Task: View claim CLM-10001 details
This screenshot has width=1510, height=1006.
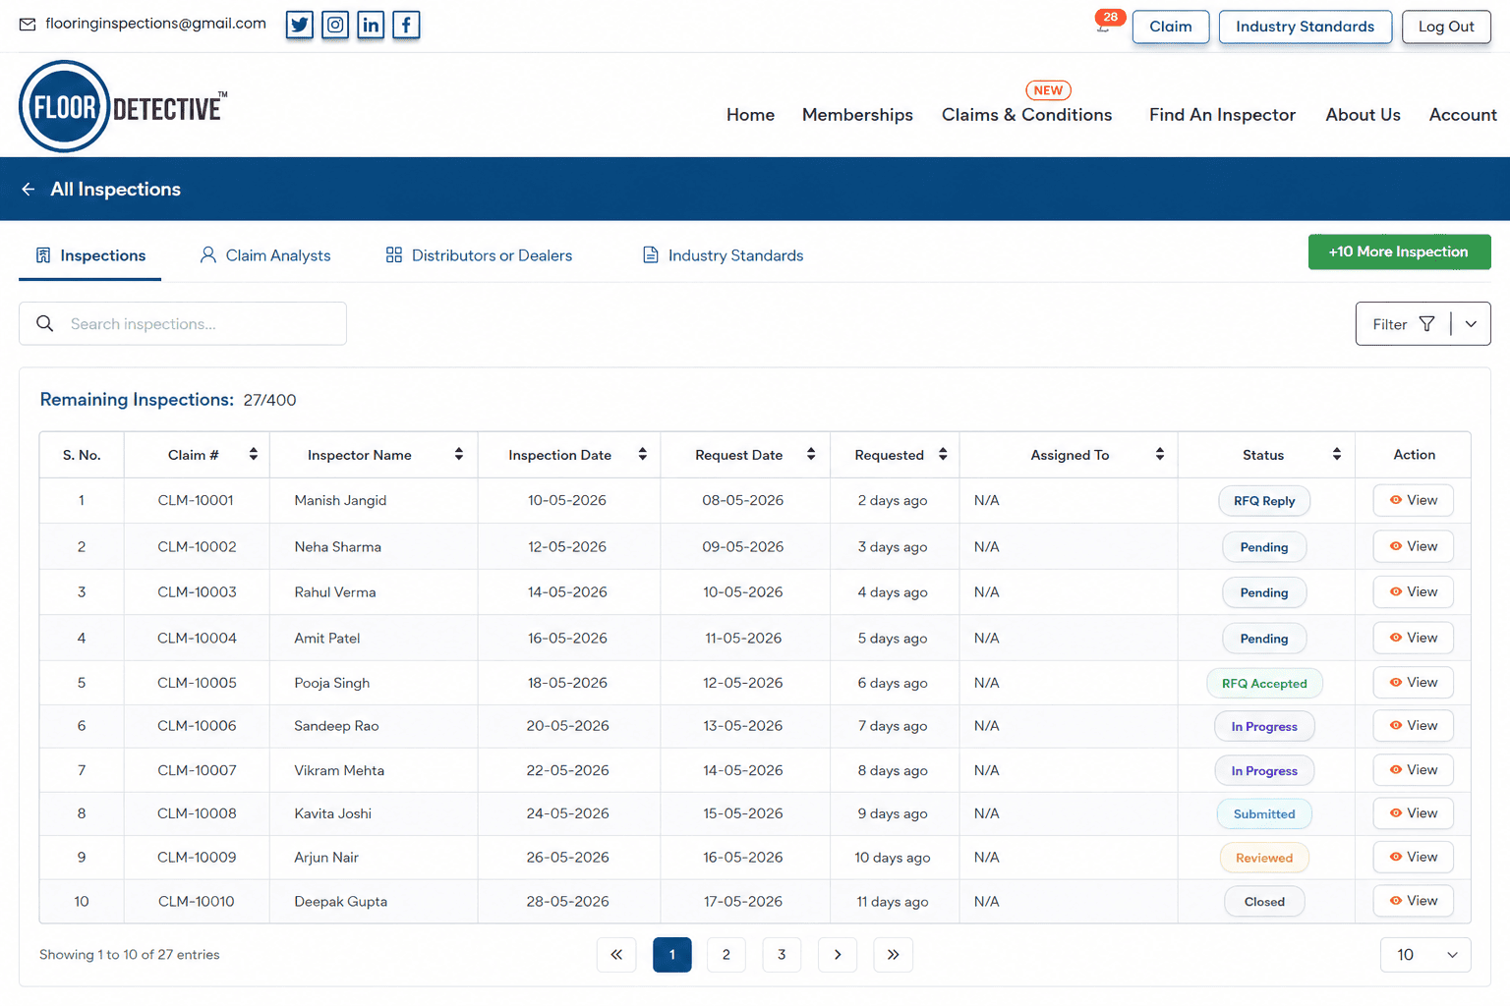Action: [1413, 500]
